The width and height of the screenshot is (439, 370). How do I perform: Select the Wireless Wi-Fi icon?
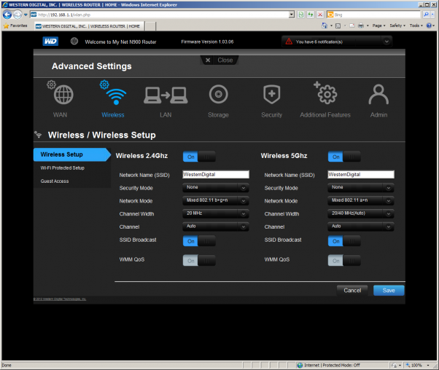[116, 96]
